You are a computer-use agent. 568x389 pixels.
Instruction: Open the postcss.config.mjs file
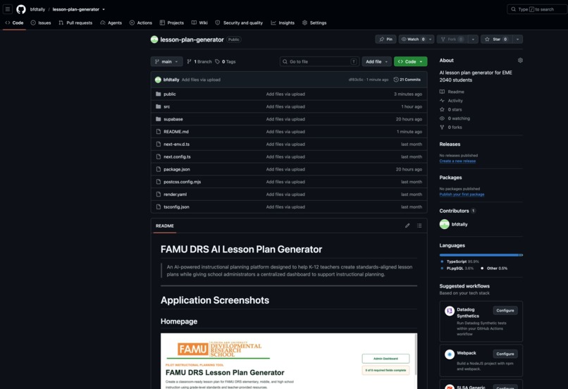[x=183, y=182]
